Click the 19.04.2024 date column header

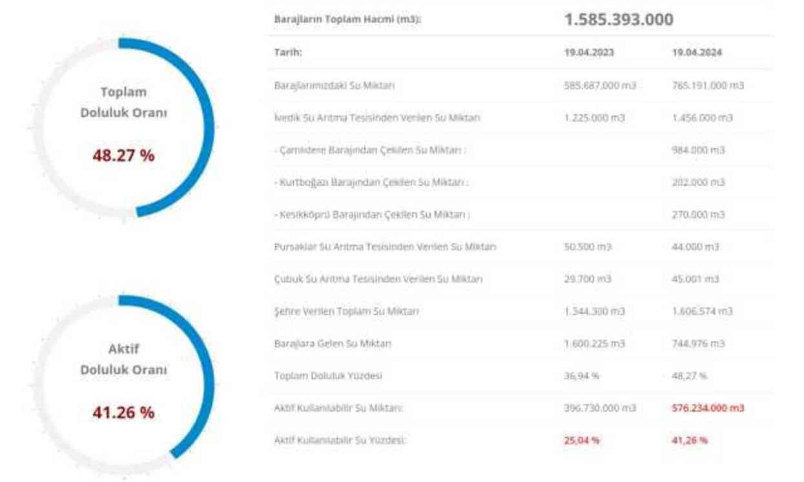697,52
